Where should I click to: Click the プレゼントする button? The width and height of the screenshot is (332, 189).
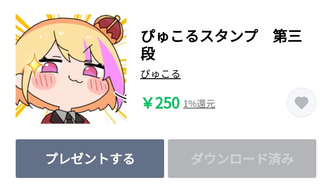pos(90,159)
